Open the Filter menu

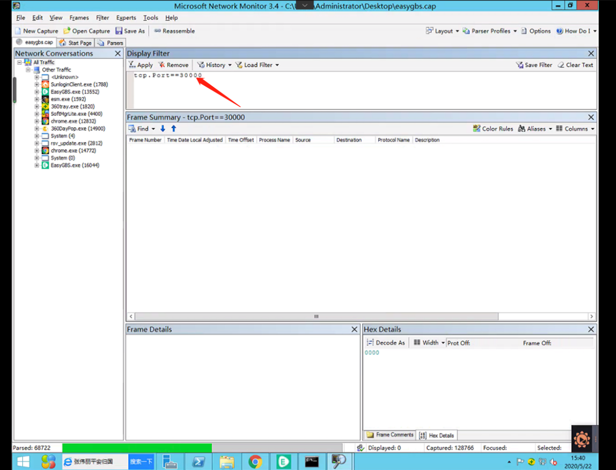102,18
